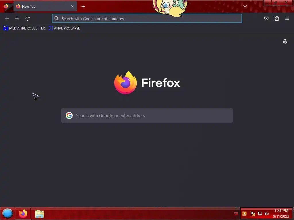
Task: Open new tab personalize gear settings
Action: (285, 41)
